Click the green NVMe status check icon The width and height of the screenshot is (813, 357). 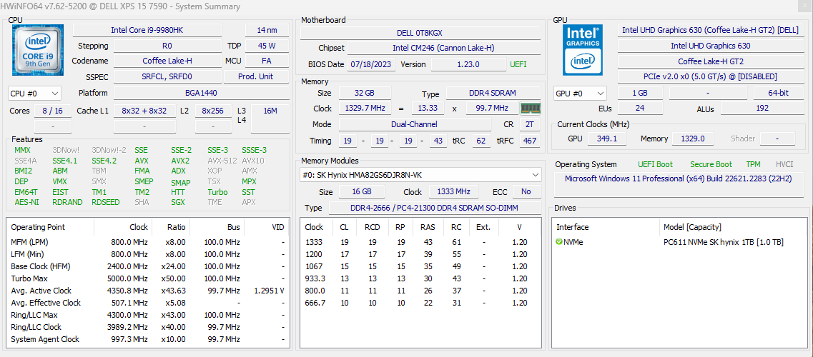pos(559,241)
